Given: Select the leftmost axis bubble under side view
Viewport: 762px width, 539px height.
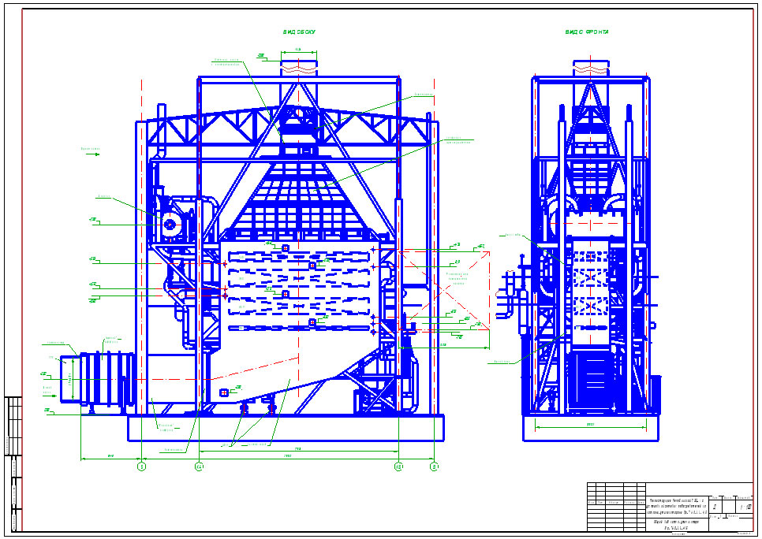Looking at the screenshot, I should [141, 467].
